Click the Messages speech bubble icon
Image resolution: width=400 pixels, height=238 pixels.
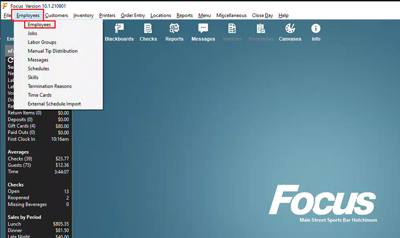(203, 28)
